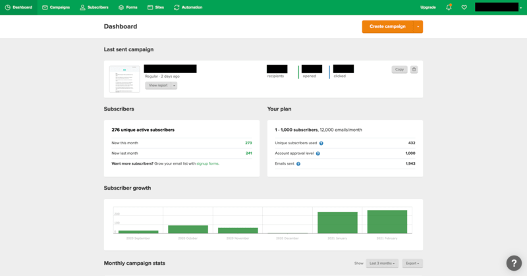Viewport: 527px width, 276px height.
Task: Delete the last campaign with the trash icon
Action: click(414, 69)
